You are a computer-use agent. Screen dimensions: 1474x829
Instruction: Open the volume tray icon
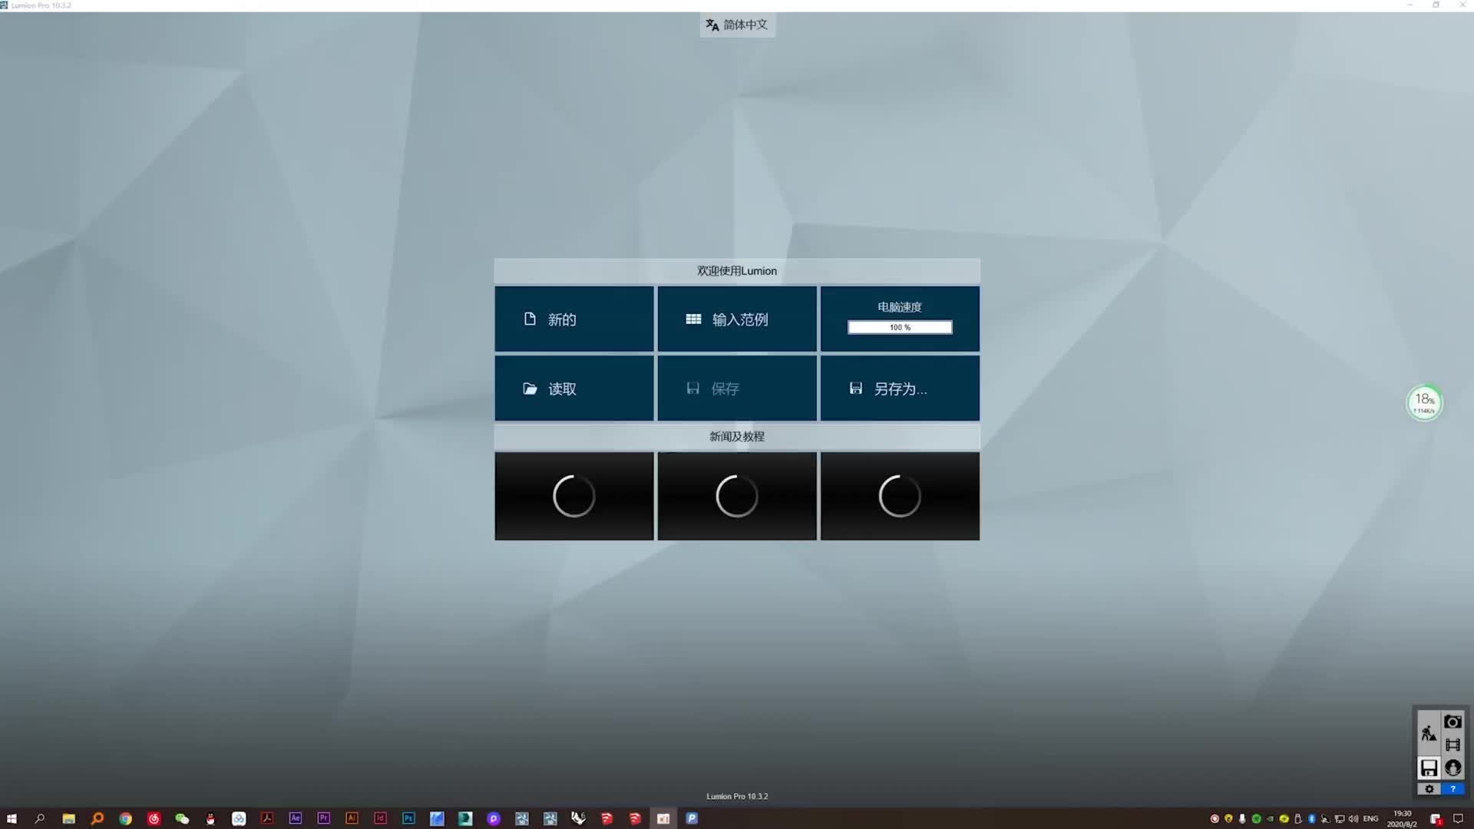point(1353,818)
